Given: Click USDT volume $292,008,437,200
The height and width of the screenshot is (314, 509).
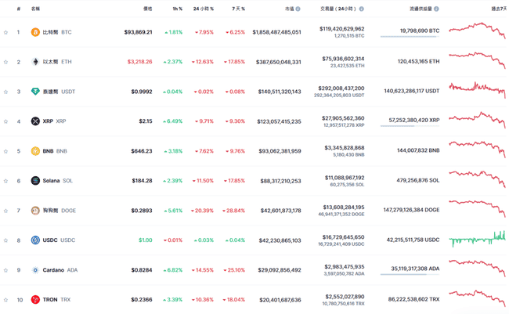Looking at the screenshot, I should 341,88.
